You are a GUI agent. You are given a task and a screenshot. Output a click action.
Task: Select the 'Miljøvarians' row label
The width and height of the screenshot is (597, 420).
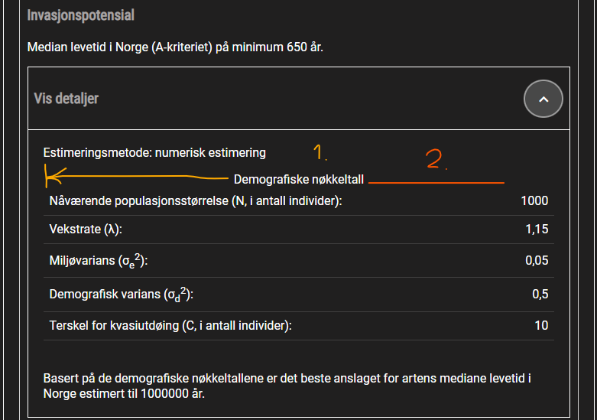click(99, 261)
